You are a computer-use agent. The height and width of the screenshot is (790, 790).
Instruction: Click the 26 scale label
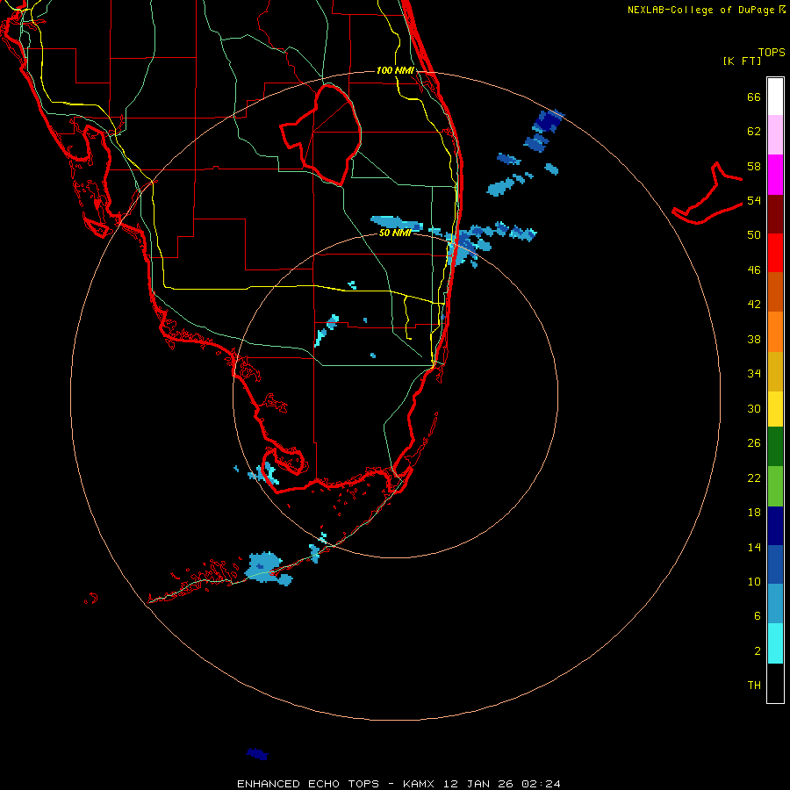(754, 443)
